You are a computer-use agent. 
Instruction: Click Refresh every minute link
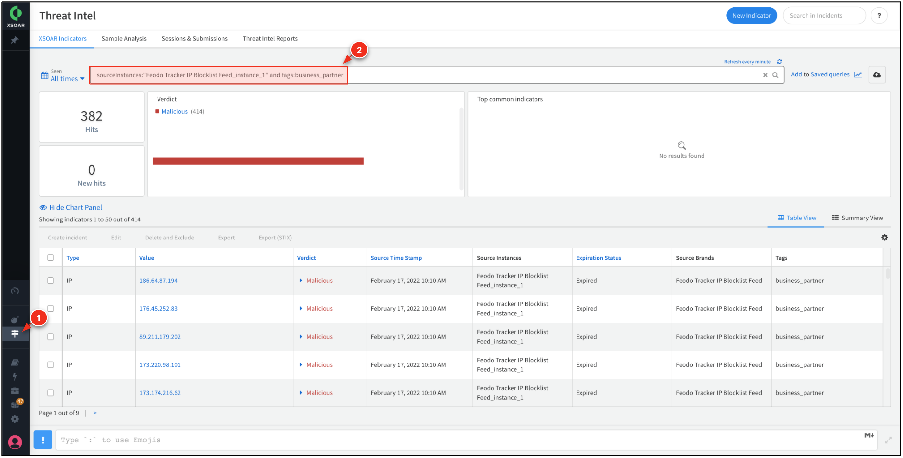coord(747,62)
